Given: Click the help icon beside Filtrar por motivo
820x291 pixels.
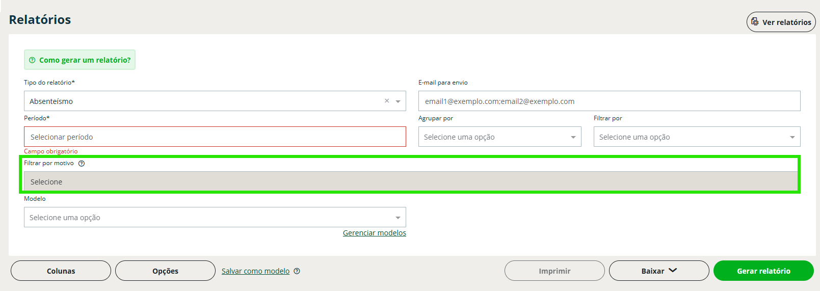Looking at the screenshot, I should 82,164.
